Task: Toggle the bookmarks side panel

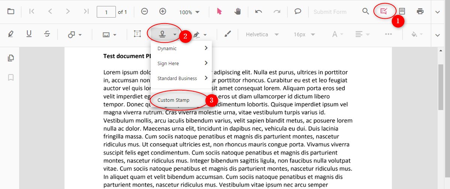Action: click(x=11, y=77)
